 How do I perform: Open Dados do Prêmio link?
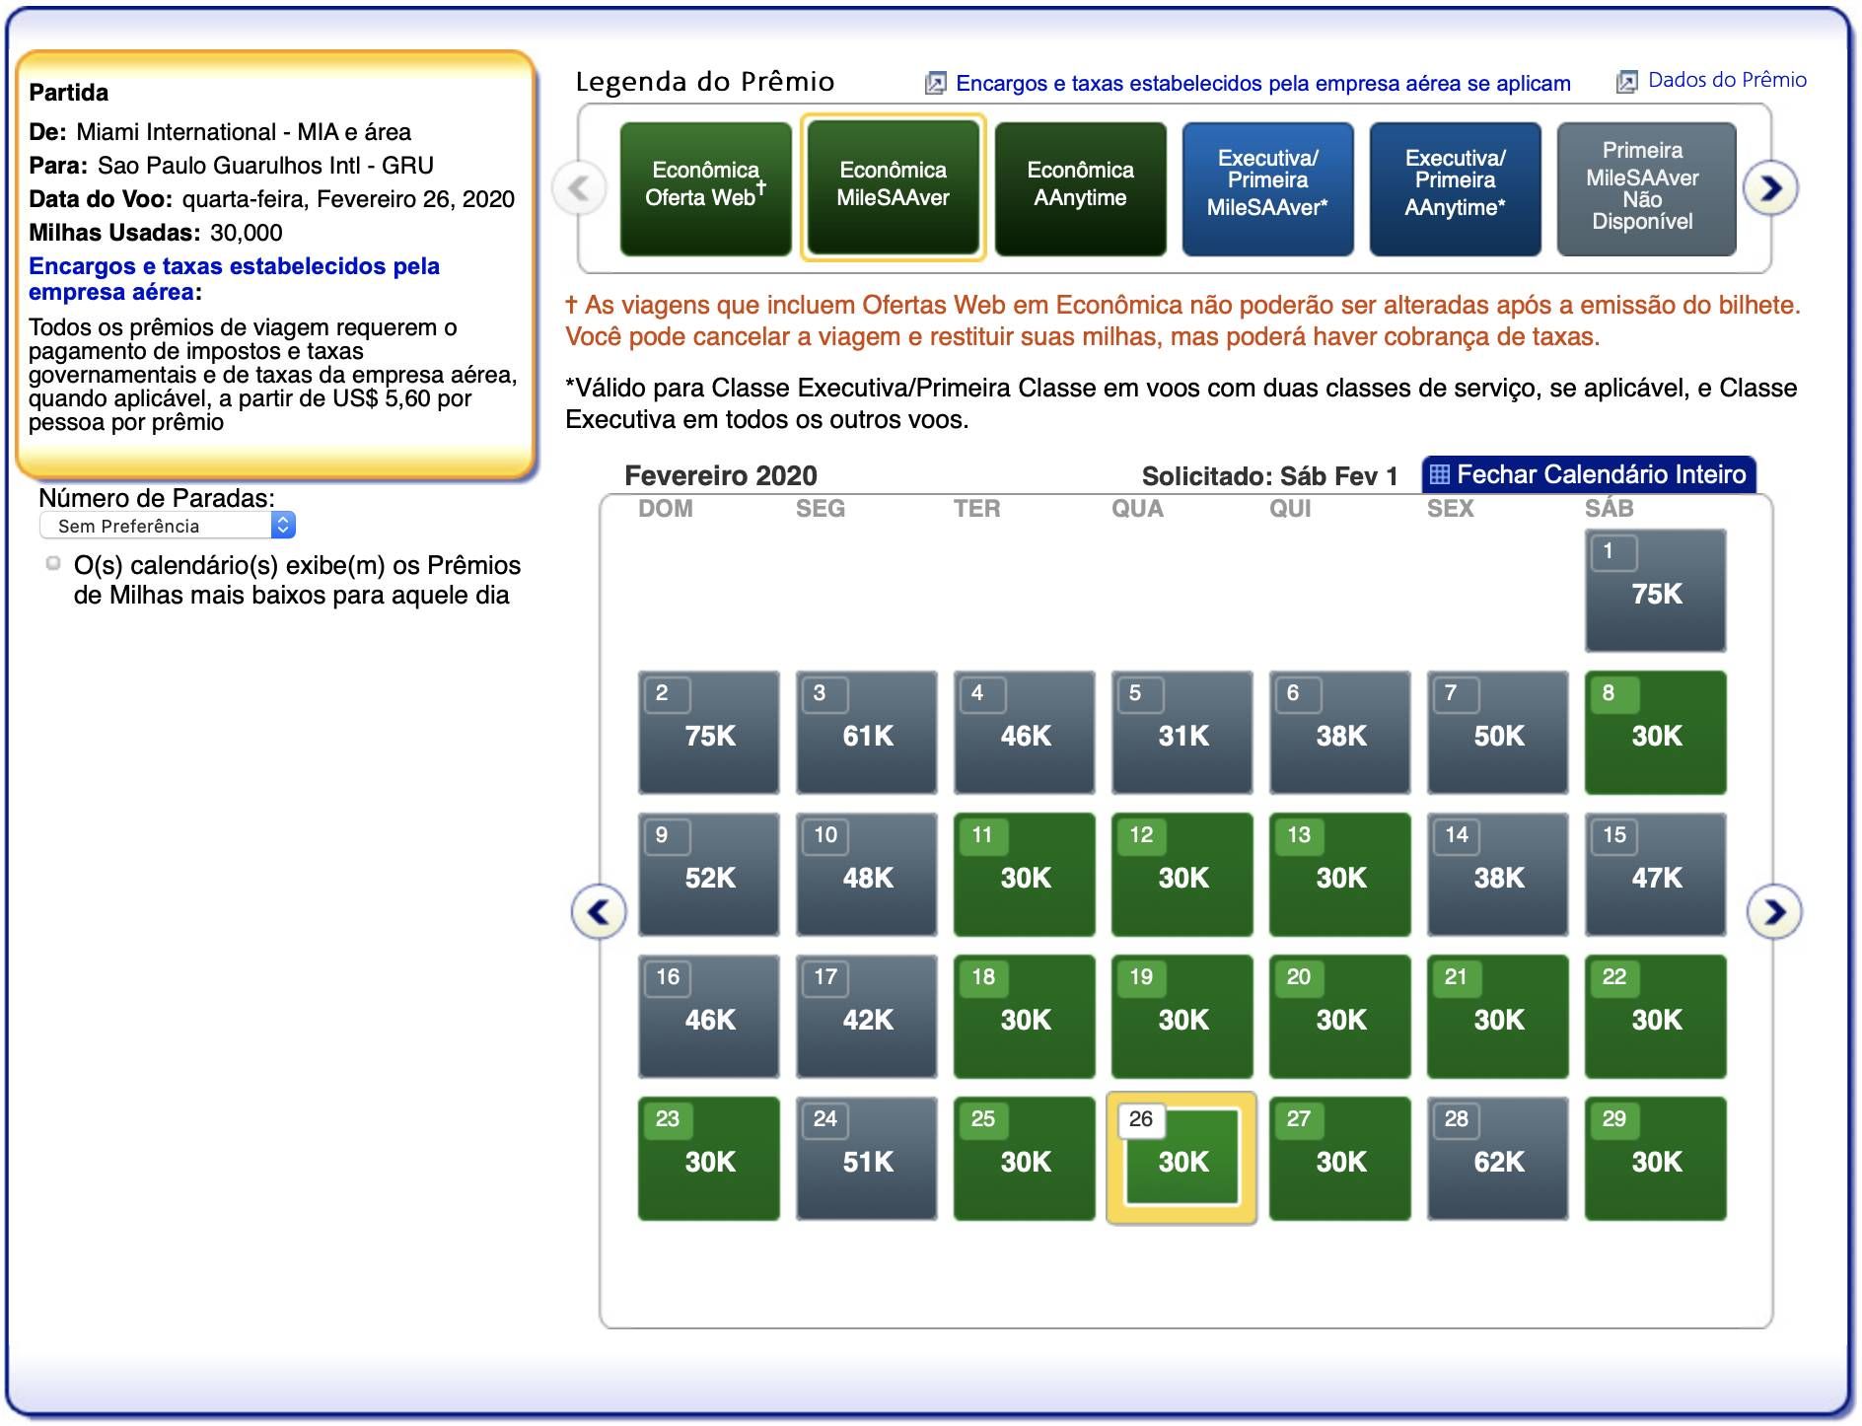click(x=1727, y=80)
